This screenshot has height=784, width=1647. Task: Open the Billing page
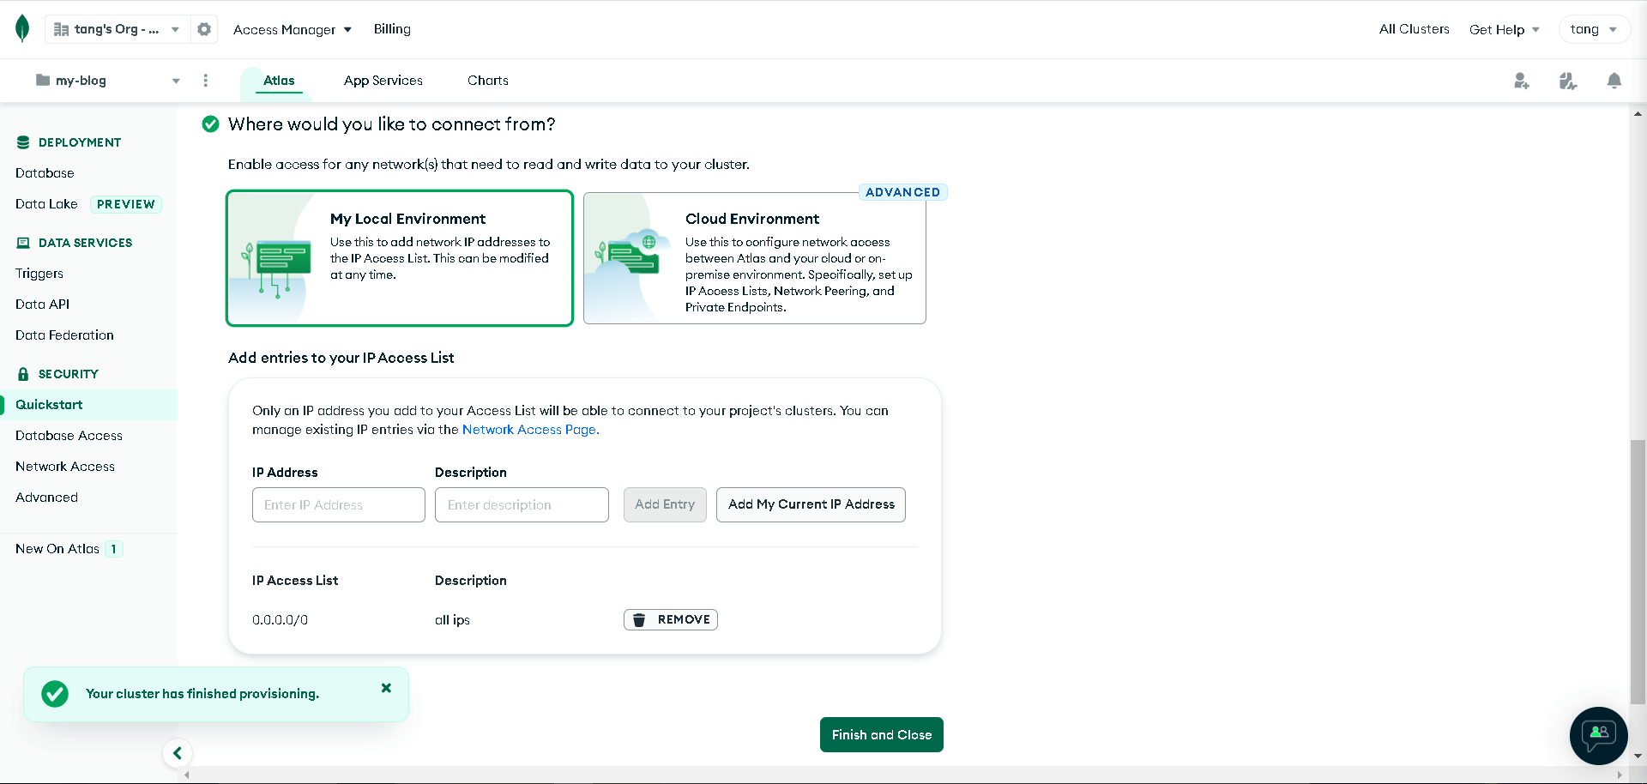point(392,29)
